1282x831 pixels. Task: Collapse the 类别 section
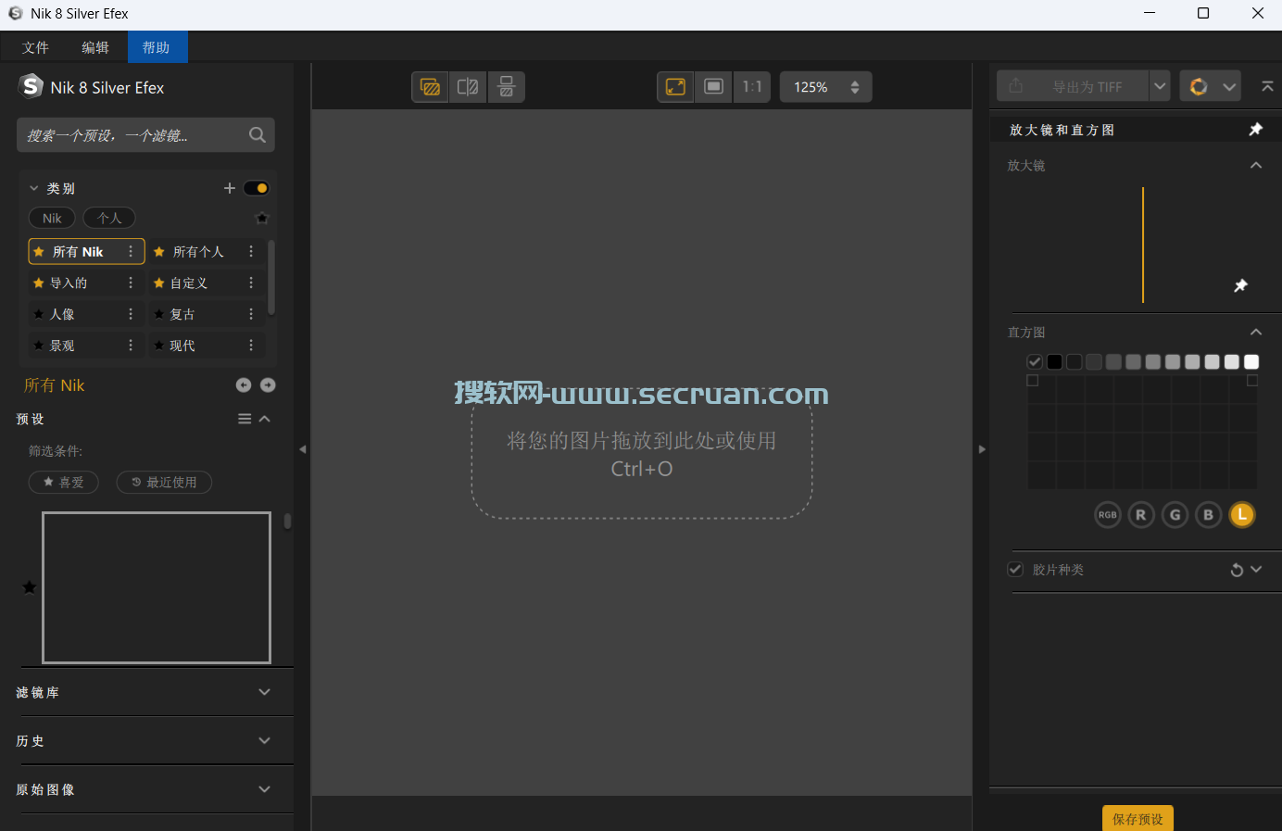click(x=34, y=188)
